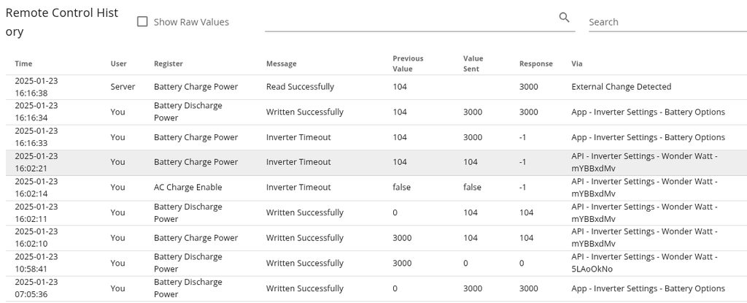Sort by the Register column header
The width and height of the screenshot is (747, 303).
click(169, 64)
